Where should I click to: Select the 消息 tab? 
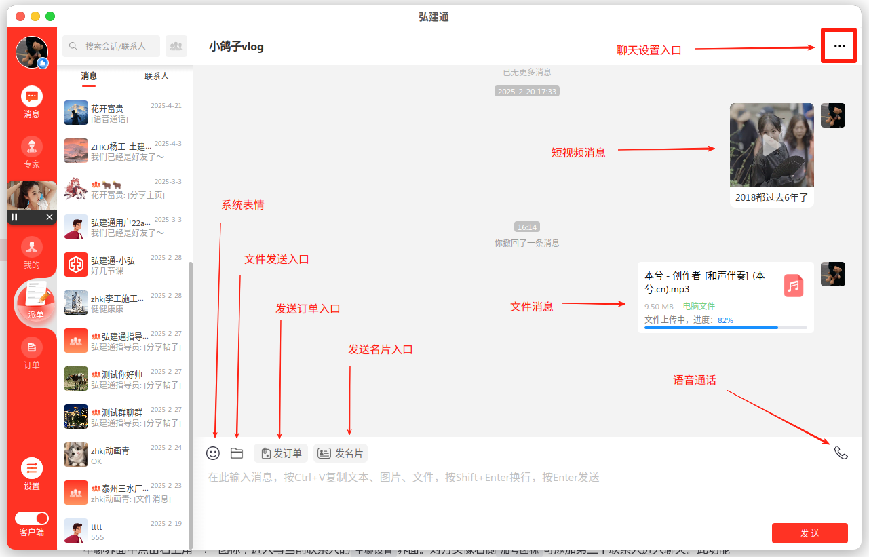coord(89,76)
